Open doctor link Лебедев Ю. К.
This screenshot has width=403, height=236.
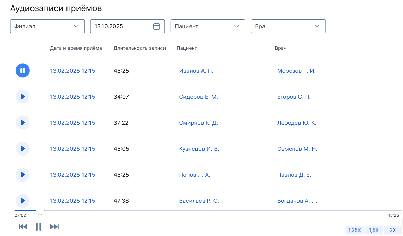pyautogui.click(x=296, y=123)
